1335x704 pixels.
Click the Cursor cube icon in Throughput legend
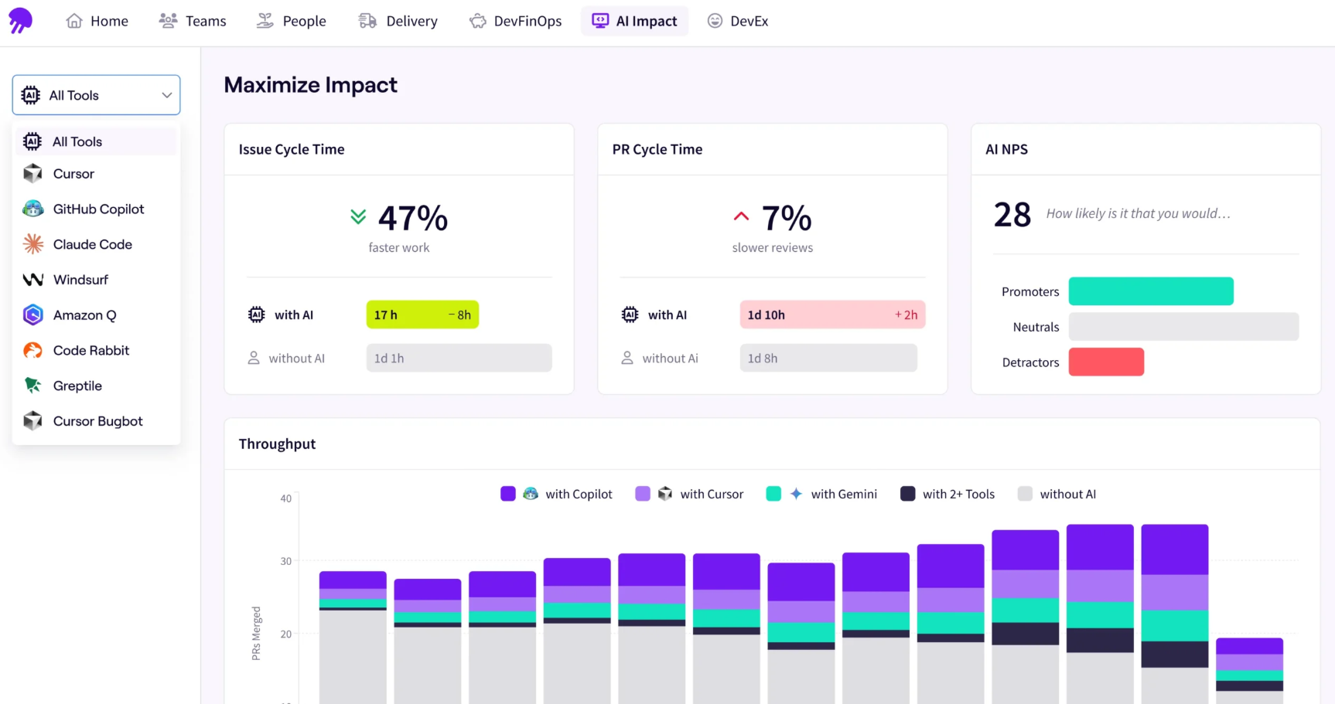click(x=665, y=494)
